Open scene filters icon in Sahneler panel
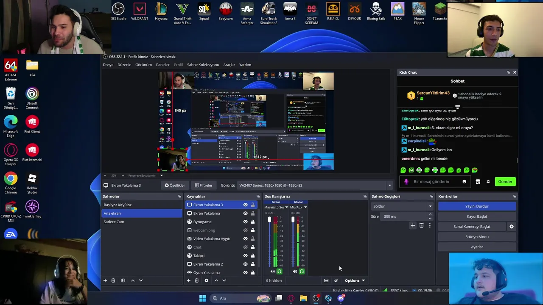This screenshot has height=305, width=543. coord(123,280)
